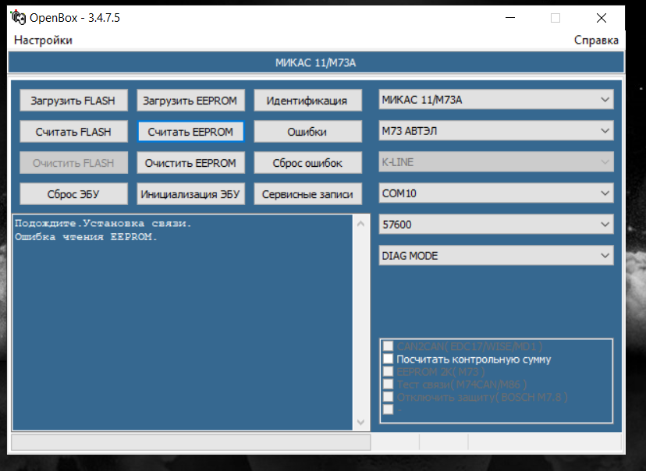This screenshot has height=471, width=646.
Task: Enable Посчитать контрольную сумму checkbox
Action: click(x=389, y=359)
